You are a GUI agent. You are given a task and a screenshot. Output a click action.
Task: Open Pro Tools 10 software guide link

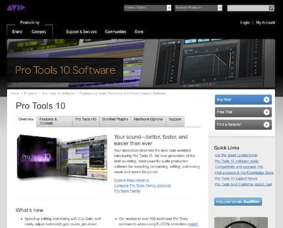pos(236,161)
